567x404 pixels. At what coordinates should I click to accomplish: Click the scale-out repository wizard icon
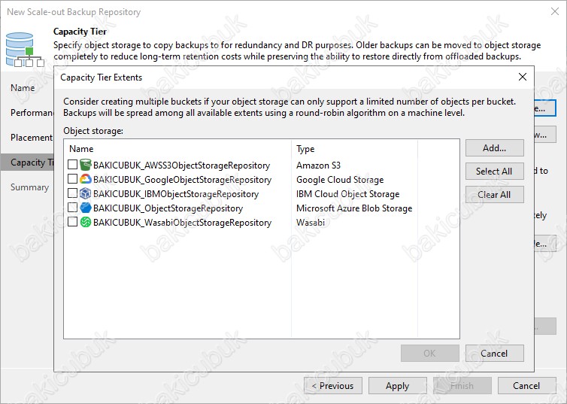click(25, 50)
